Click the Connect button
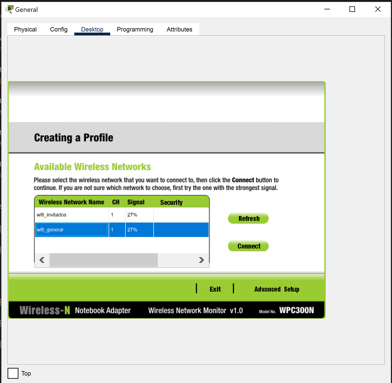This screenshot has height=383, width=392. click(x=248, y=246)
